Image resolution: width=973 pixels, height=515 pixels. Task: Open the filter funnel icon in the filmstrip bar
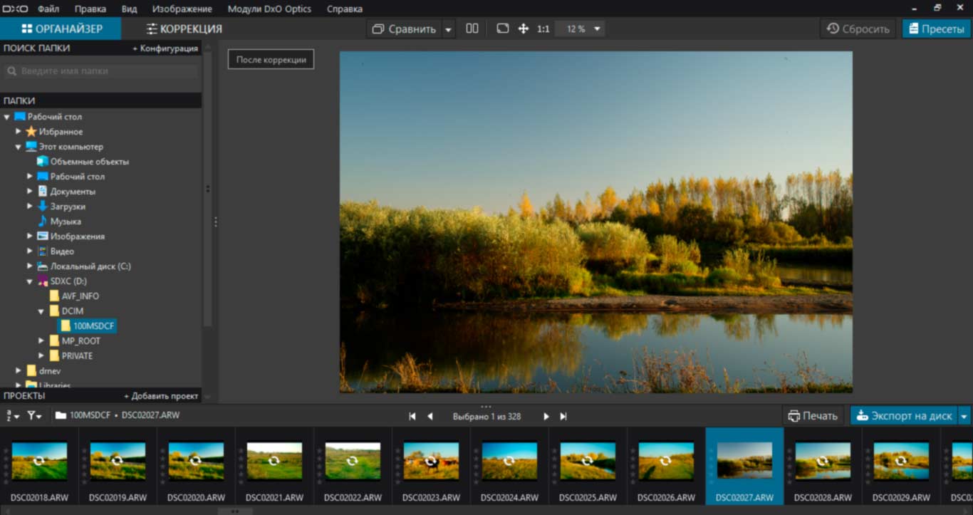(34, 415)
